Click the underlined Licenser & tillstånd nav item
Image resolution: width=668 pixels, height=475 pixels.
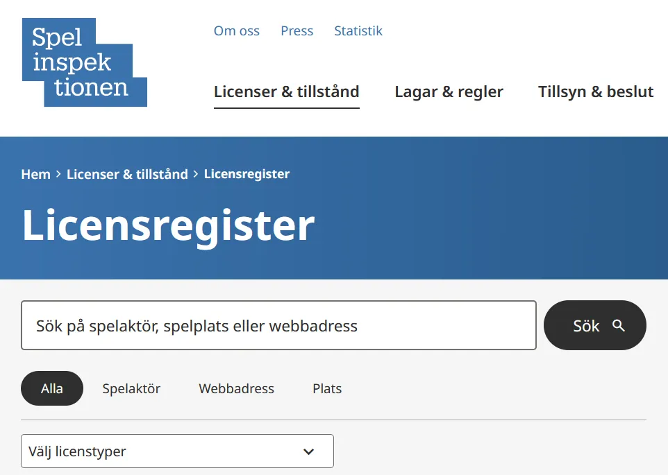click(x=286, y=91)
